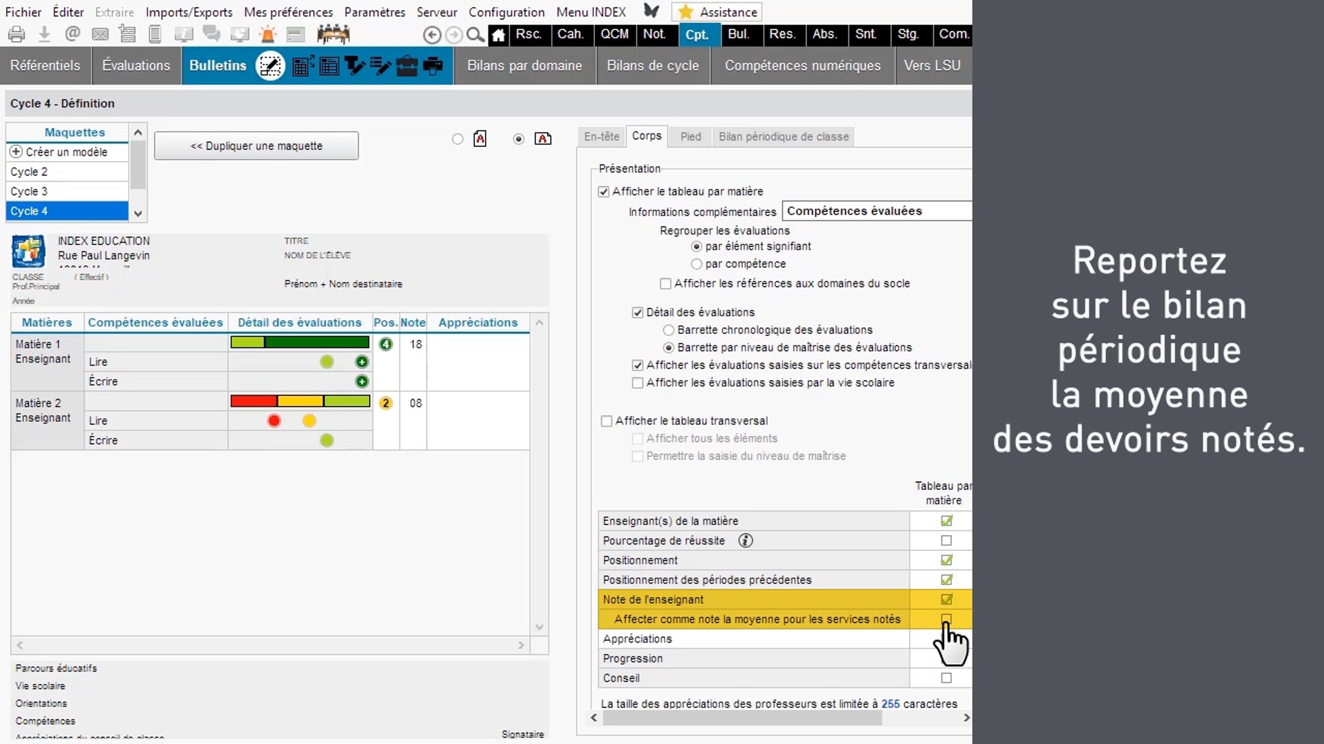This screenshot has height=744, width=1324.
Task: Select the par compétence radio button
Action: (x=696, y=264)
